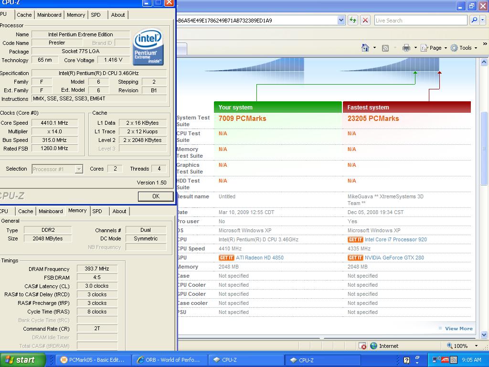Switch to Mainboard tab in top CPU-Z
The height and width of the screenshot is (367, 489).
(x=49, y=15)
